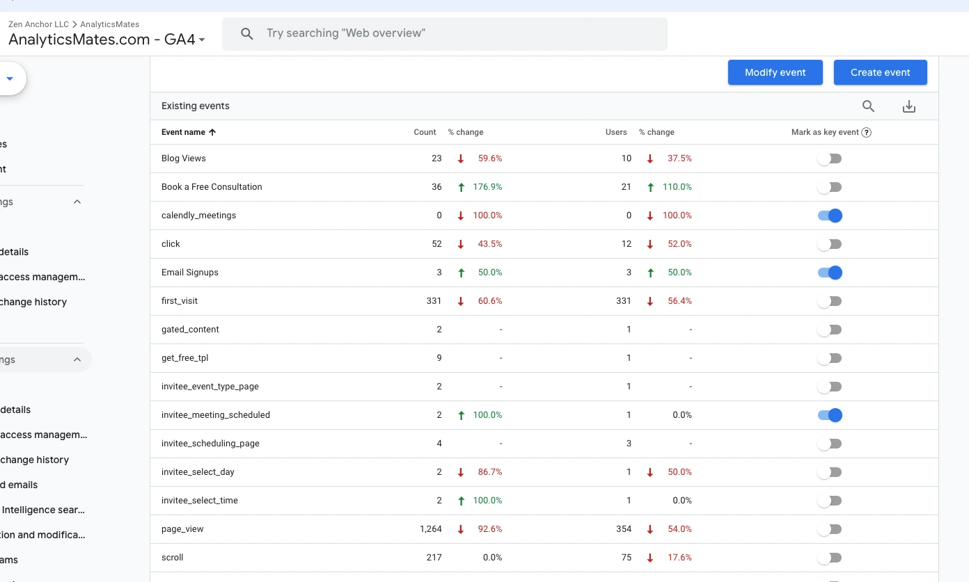Click the sort arrow on Event name
The image size is (969, 582).
pos(213,131)
